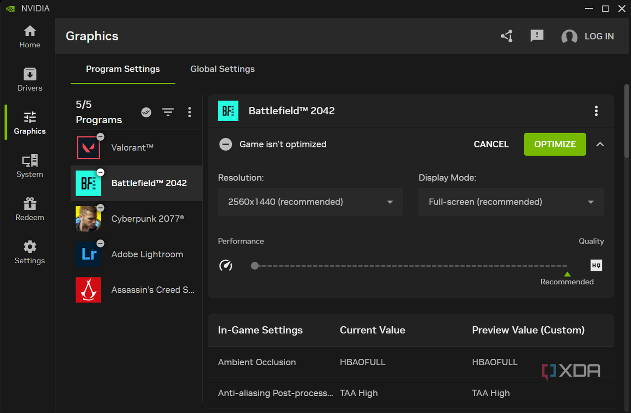
Task: Open the Drivers section
Action: click(x=30, y=79)
